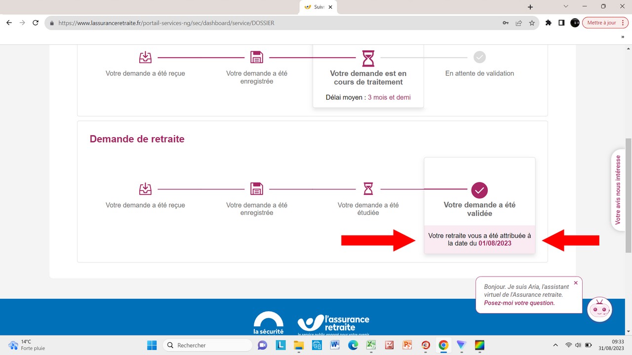The image size is (632, 355).
Task: Expand the bookmarks overflow double-chevron
Action: pos(623,37)
